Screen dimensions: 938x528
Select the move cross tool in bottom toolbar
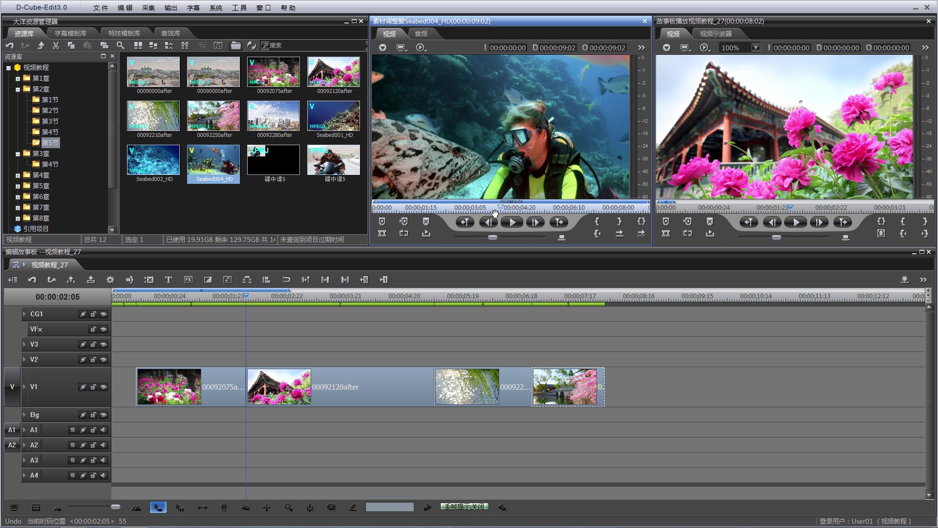pyautogui.click(x=267, y=507)
